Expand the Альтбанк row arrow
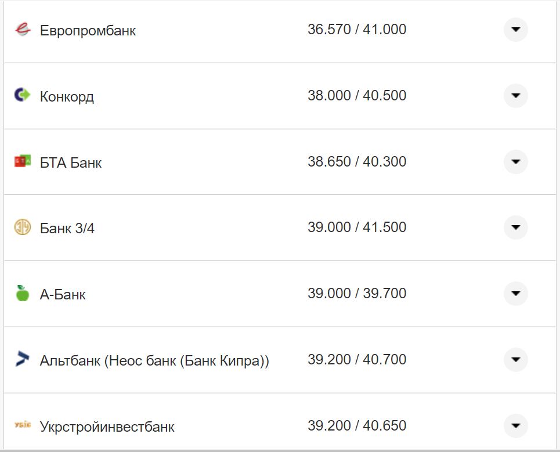The height and width of the screenshot is (452, 560). click(x=515, y=360)
